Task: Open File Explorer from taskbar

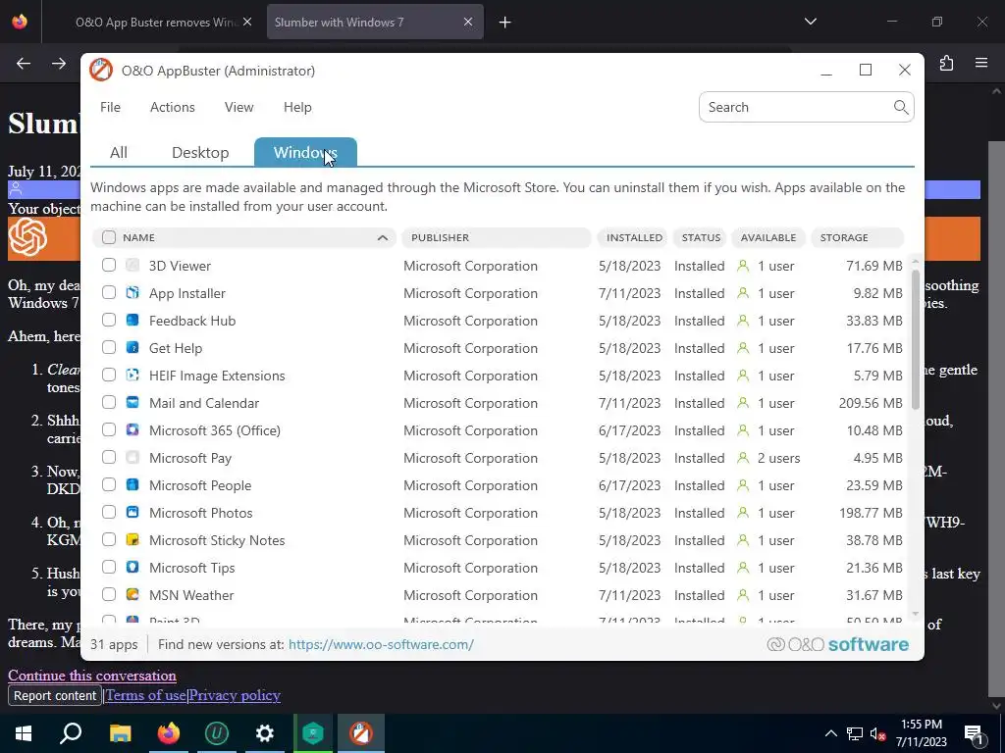Action: pyautogui.click(x=120, y=733)
